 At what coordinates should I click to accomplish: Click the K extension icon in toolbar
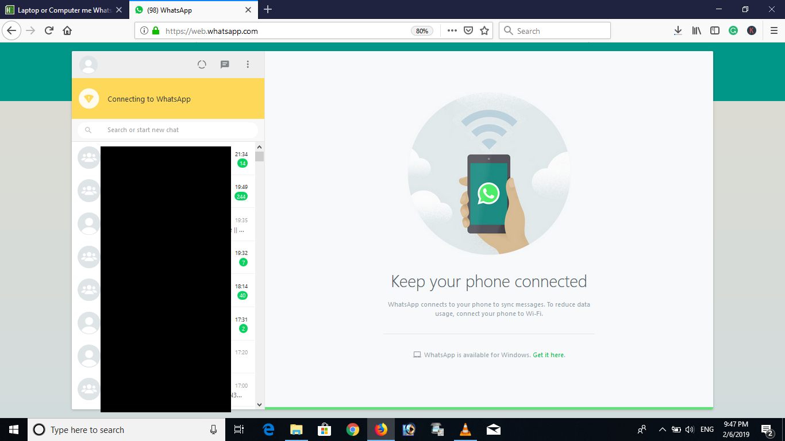(752, 31)
